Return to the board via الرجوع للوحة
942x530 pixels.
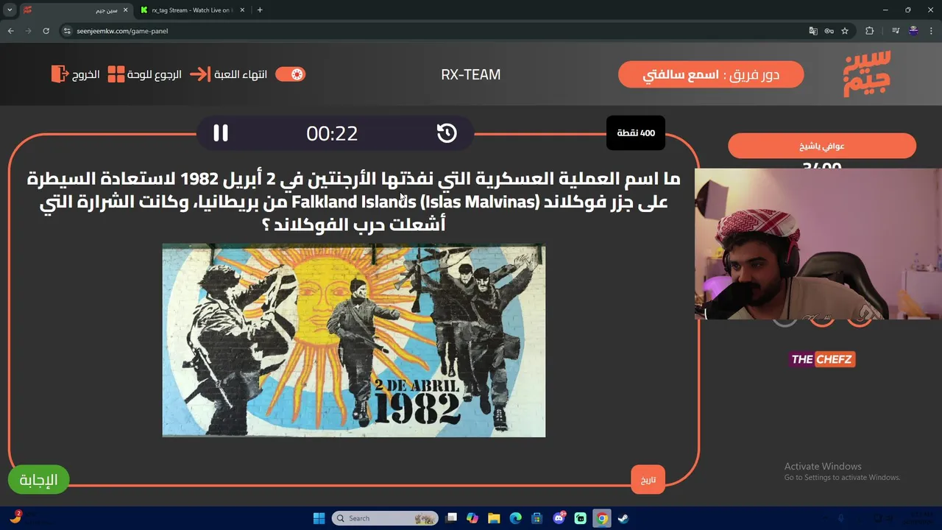point(144,74)
